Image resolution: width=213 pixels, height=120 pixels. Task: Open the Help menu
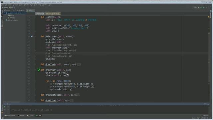[50, 5]
